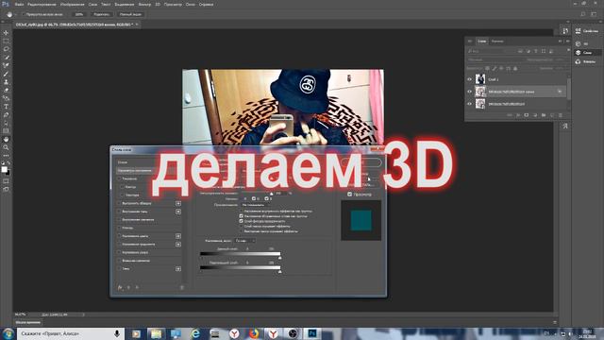Viewport: 604px width, 340px height.
Task: Add another Наложение цвета effect with plus
Action: coord(178,236)
